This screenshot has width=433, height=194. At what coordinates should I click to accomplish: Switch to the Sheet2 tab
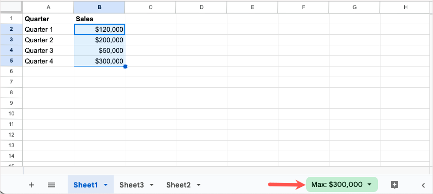[x=178, y=185]
